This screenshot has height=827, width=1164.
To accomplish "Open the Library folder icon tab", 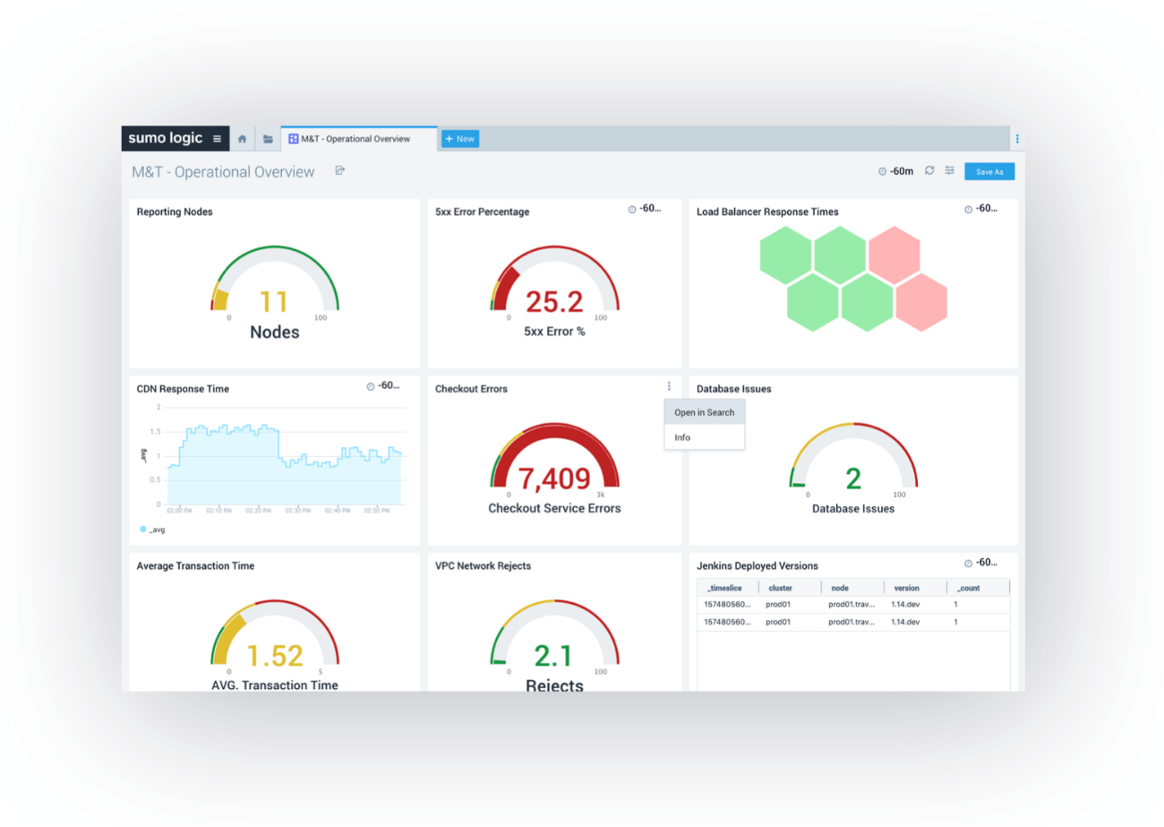I will point(268,139).
